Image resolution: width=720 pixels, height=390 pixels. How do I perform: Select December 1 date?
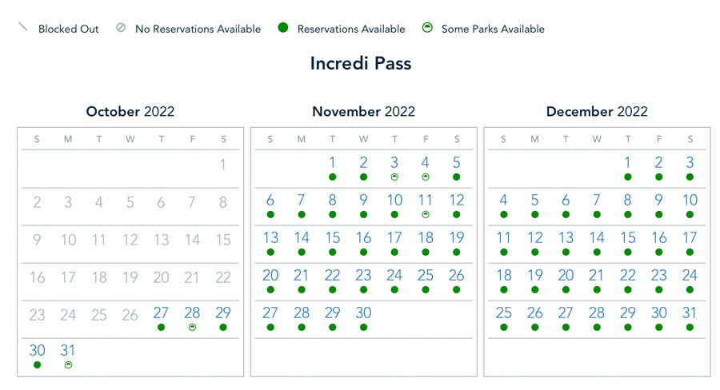[x=628, y=163]
